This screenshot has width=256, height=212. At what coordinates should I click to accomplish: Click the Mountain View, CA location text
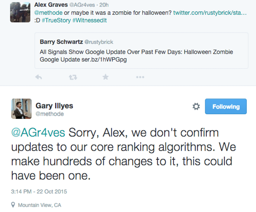click(x=39, y=205)
